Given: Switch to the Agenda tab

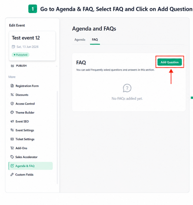Looking at the screenshot, I should click(x=80, y=40).
